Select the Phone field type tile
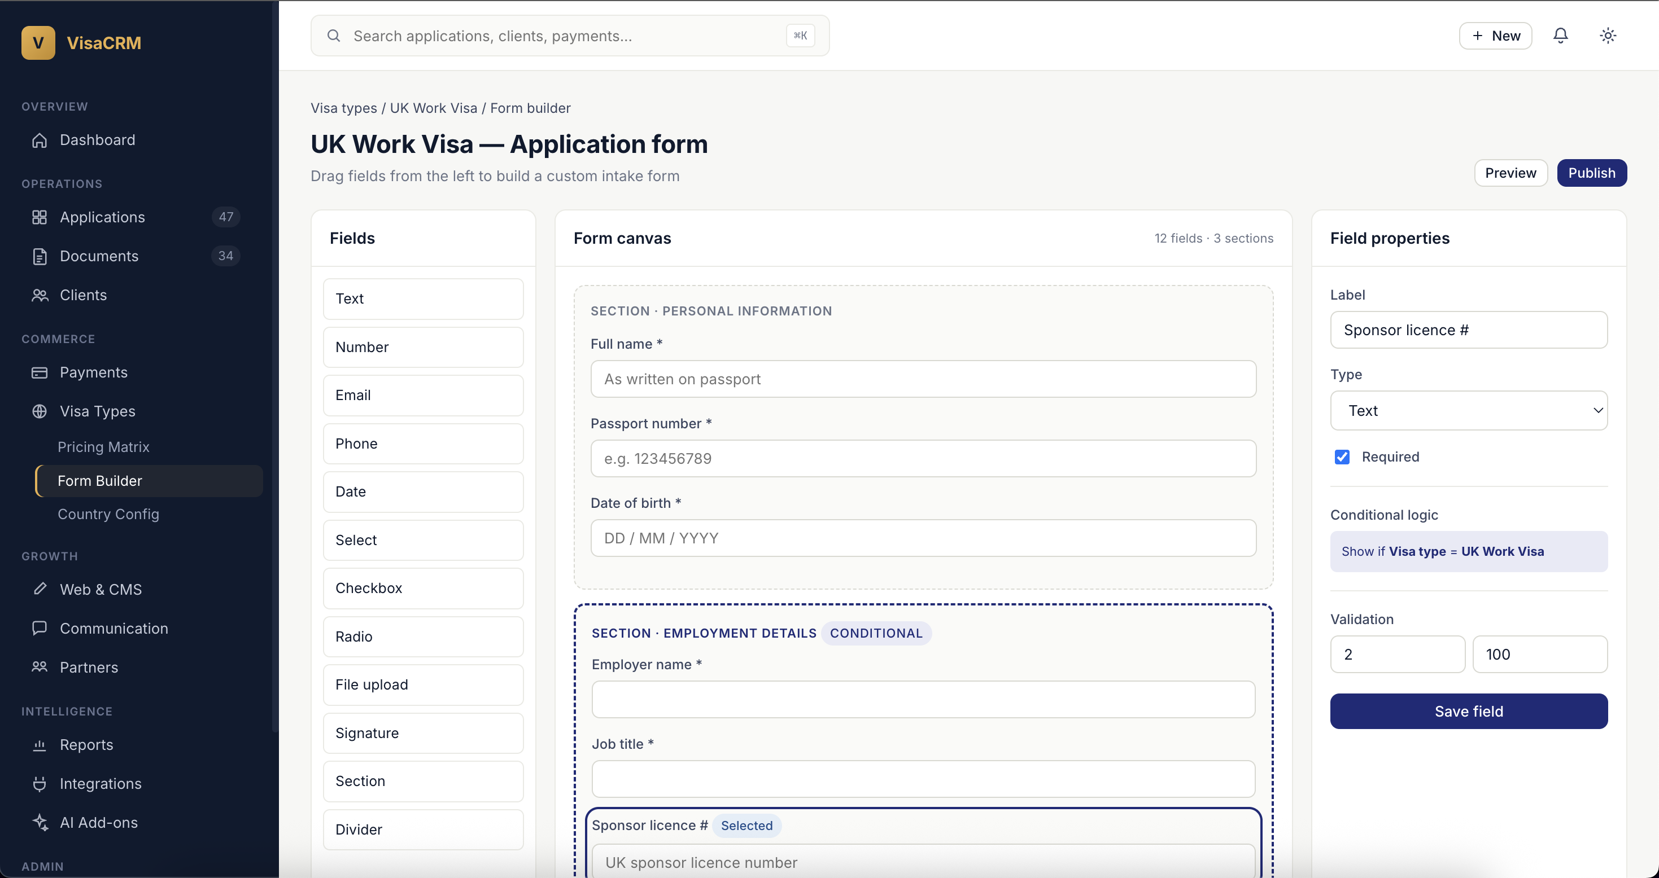 [423, 444]
